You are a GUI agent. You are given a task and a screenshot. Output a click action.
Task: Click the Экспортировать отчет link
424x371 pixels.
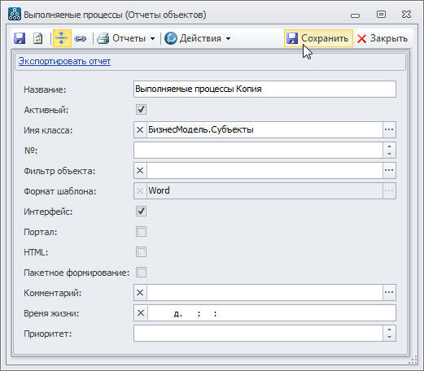point(64,61)
